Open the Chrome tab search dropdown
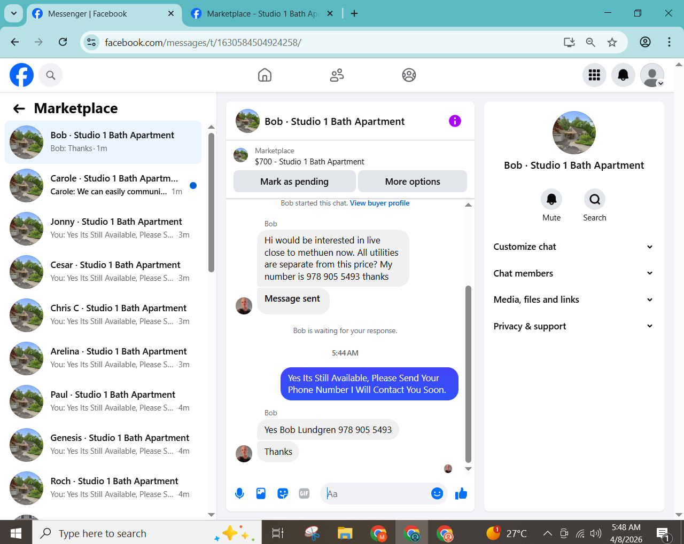Screen dimensions: 684x544 [x=13, y=14]
